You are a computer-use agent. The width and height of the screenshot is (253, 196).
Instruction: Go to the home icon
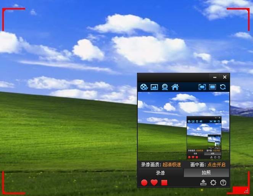175,87
